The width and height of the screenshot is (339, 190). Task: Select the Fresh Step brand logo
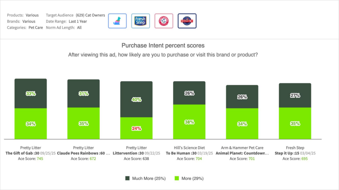pos(140,21)
